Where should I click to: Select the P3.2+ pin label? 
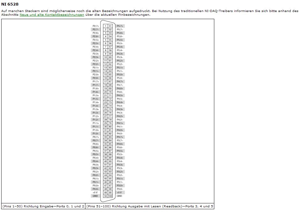coord(120,172)
